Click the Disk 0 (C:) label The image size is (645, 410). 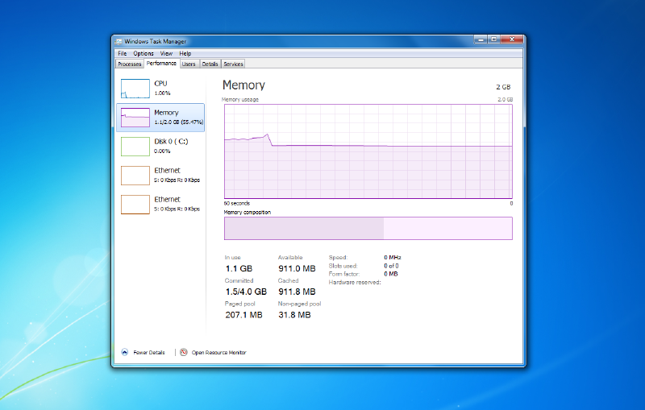pos(171,141)
